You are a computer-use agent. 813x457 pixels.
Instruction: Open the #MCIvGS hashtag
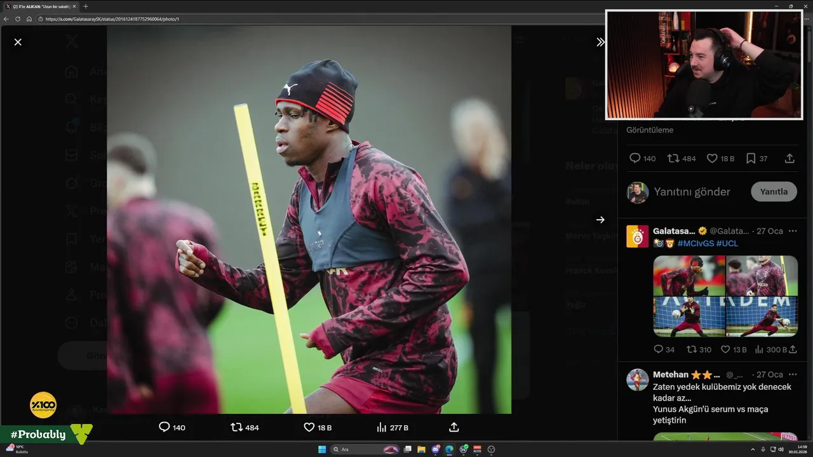tap(695, 243)
